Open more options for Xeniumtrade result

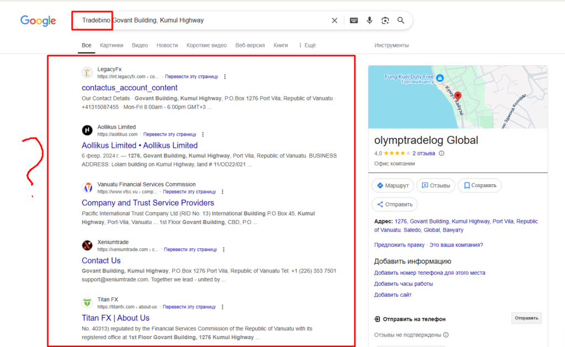pyautogui.click(x=223, y=249)
